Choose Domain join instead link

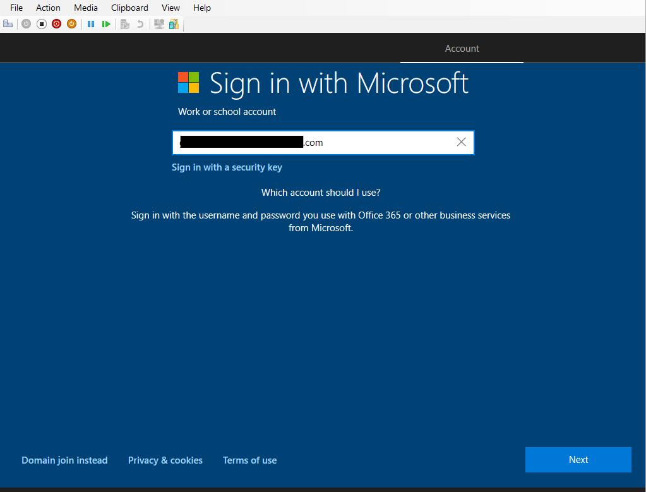tap(64, 460)
